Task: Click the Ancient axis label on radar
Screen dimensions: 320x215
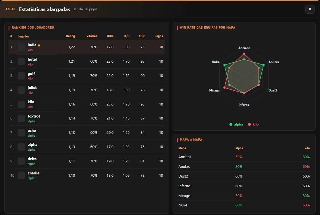Action: pos(244,48)
